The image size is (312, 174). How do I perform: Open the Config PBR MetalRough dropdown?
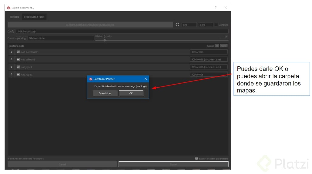point(122,32)
